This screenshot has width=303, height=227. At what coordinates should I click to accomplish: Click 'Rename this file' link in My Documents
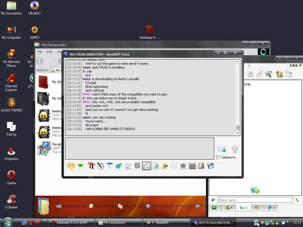72,206
